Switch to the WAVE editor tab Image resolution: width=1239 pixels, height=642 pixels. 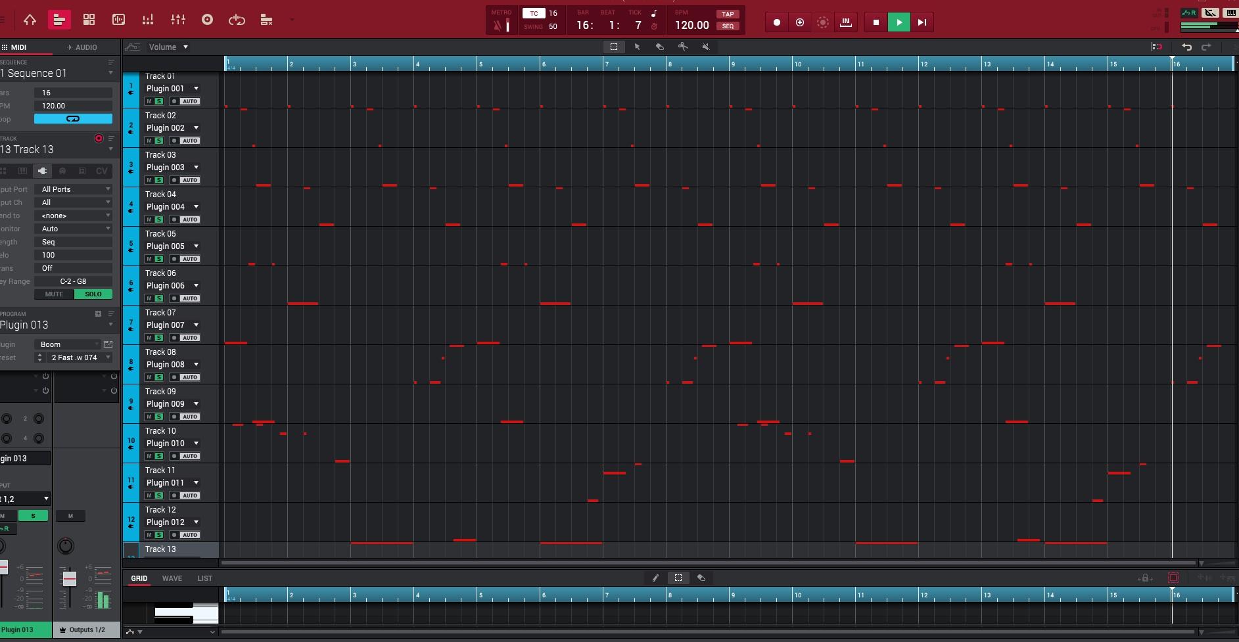tap(172, 578)
